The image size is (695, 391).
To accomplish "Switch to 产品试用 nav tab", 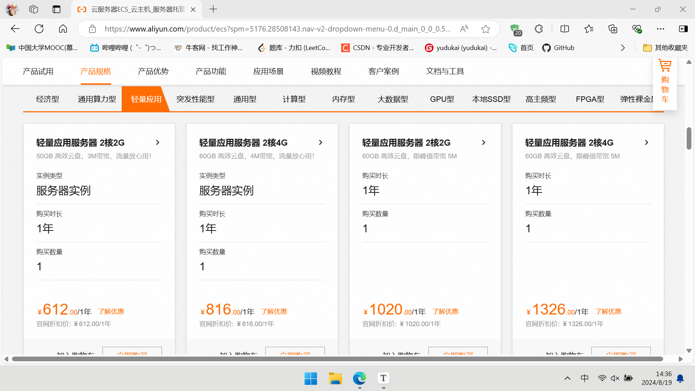I will [38, 71].
